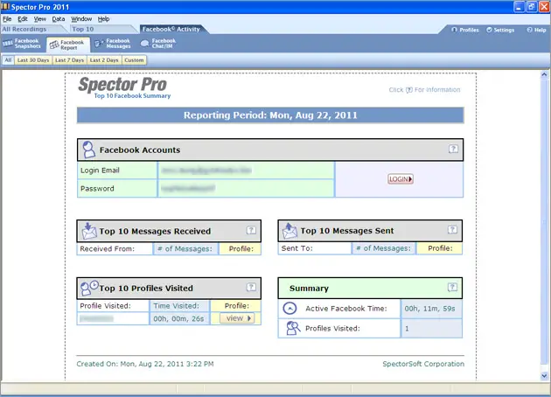Click the Messages Sent envelope icon
This screenshot has height=397, width=551.
coord(289,231)
